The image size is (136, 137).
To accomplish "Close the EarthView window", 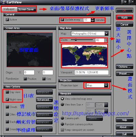I will click(x=133, y=2).
